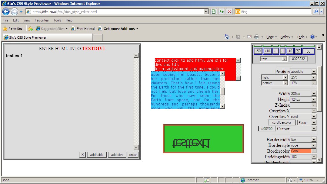The image size is (327, 184).
Task: Open the Tools menu in menu bar
Action: (57, 20)
